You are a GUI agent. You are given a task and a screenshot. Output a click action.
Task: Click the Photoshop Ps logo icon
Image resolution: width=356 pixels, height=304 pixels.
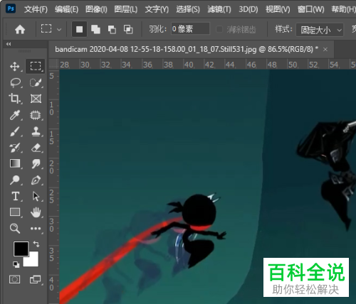point(11,9)
